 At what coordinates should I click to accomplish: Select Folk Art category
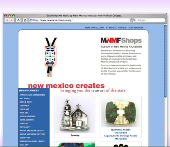(x=24, y=113)
